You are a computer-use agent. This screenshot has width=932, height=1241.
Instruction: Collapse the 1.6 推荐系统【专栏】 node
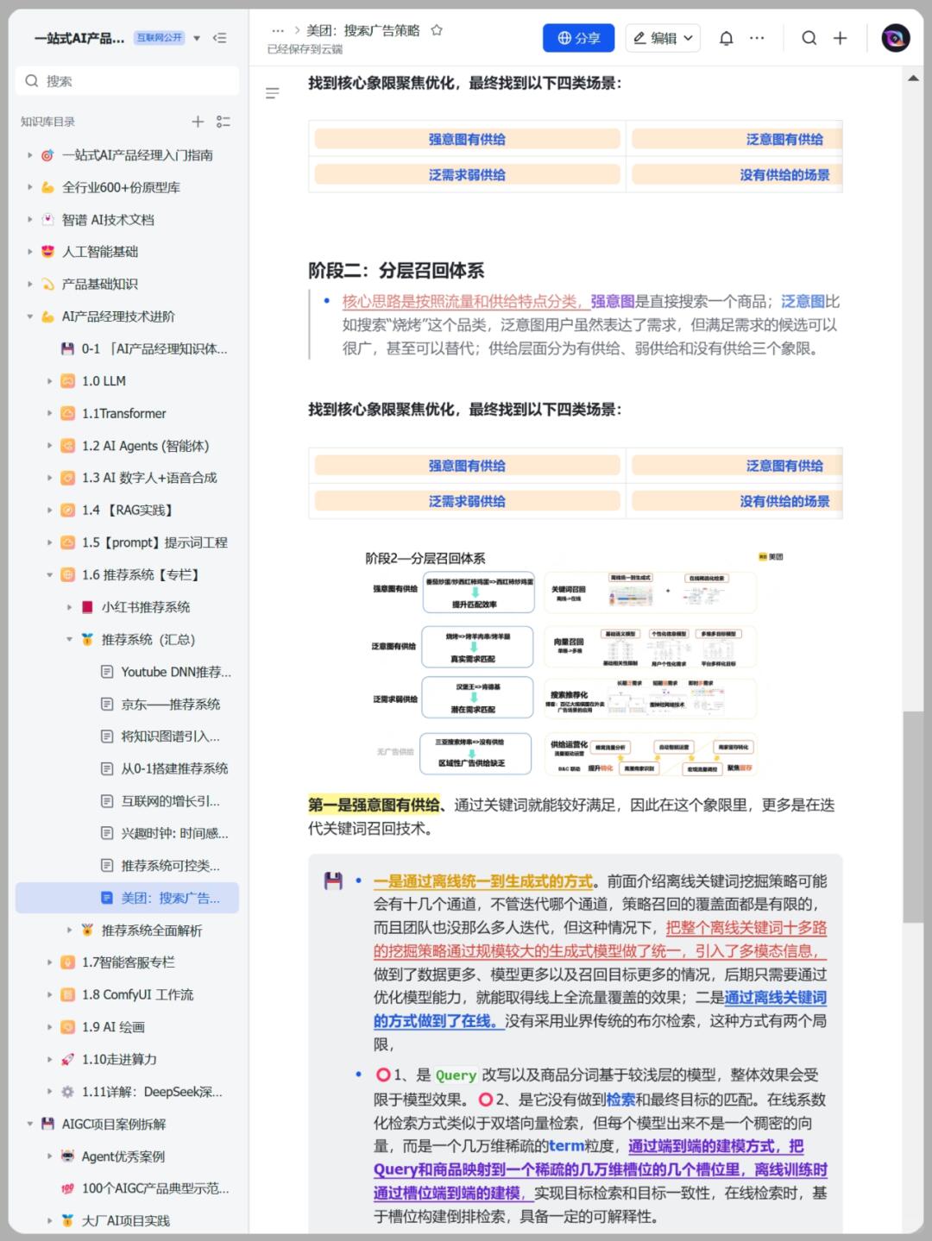[x=49, y=574]
